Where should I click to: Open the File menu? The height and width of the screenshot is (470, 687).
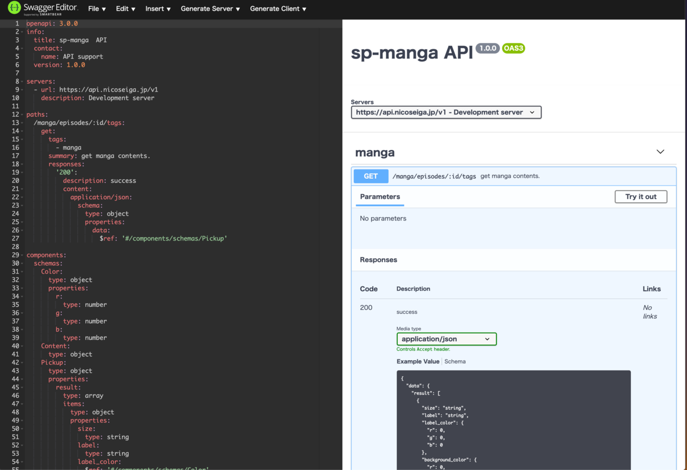tap(97, 9)
